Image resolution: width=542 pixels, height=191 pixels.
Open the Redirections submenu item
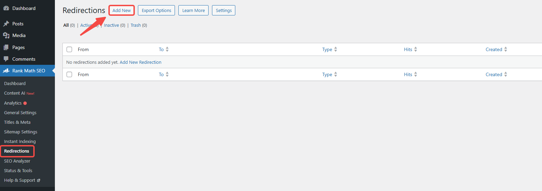tap(16, 151)
